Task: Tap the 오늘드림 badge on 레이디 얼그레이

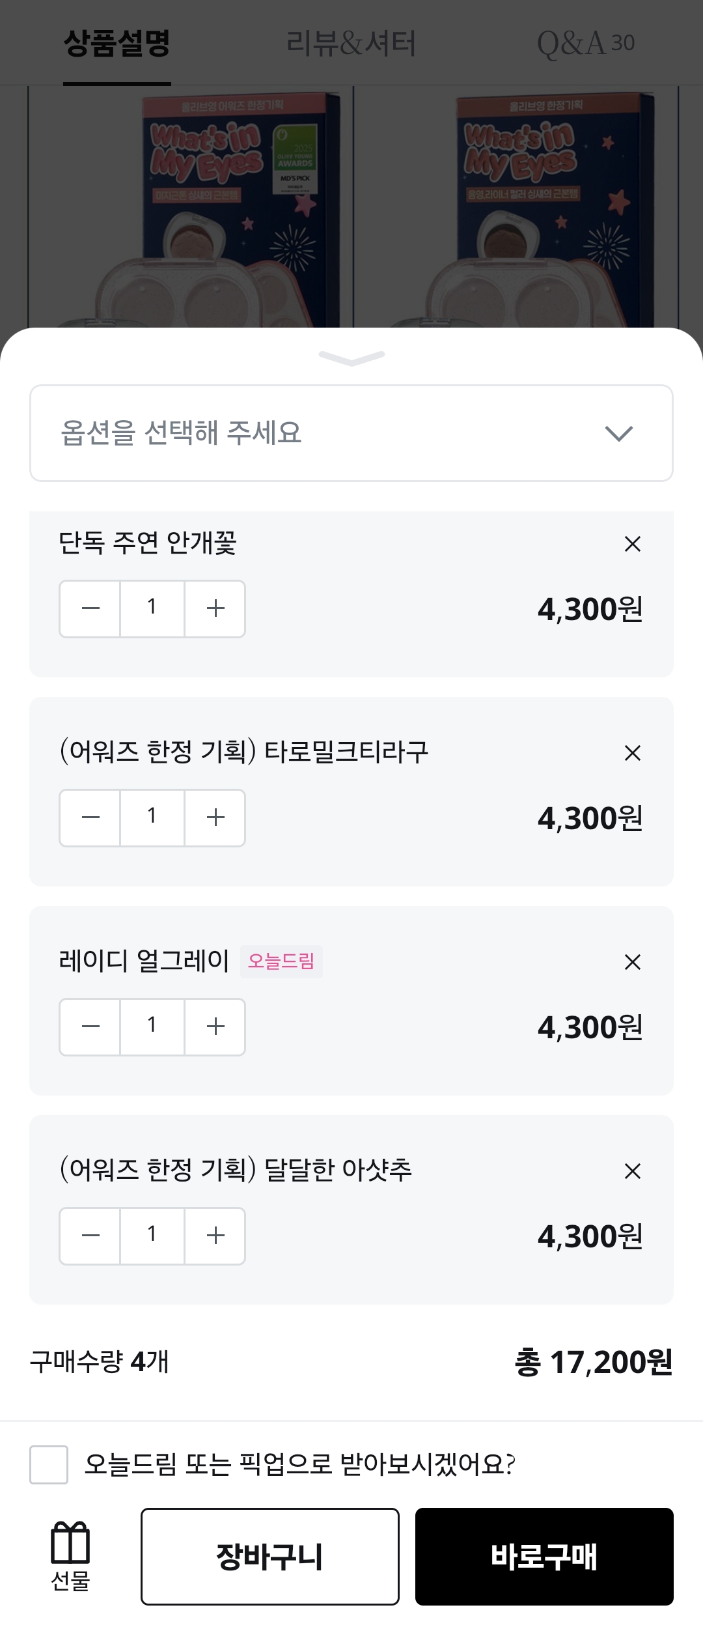Action: coord(281,961)
